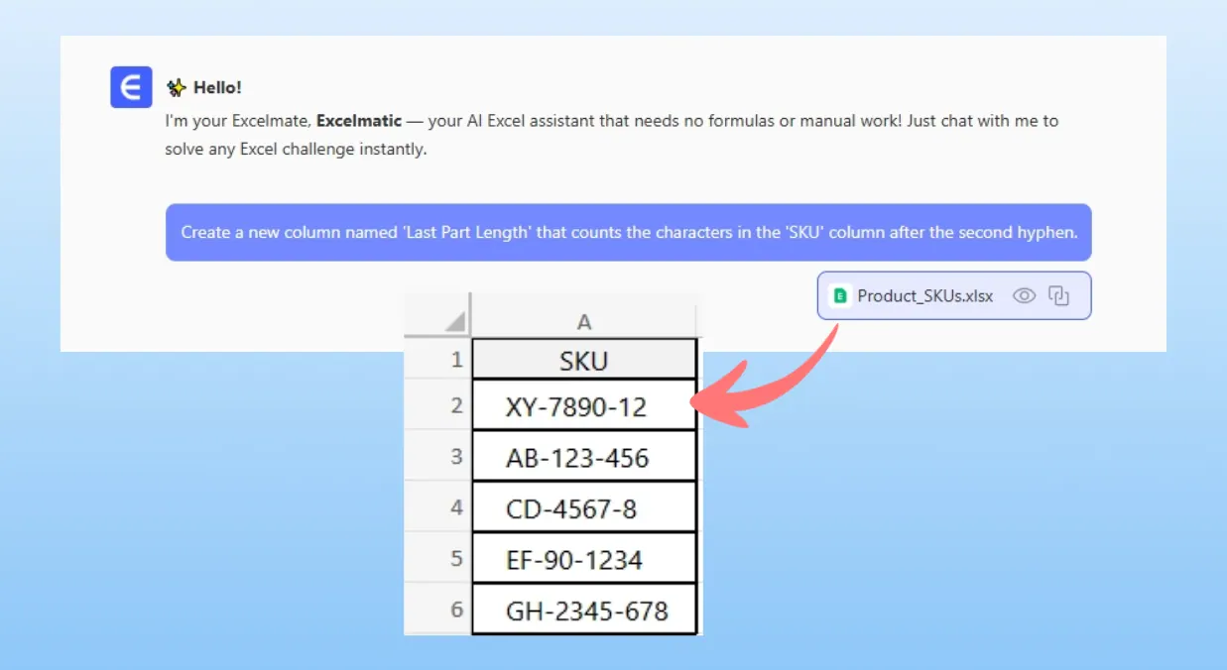Viewport: 1227px width, 670px height.
Task: Select cell containing XY-7890-12
Action: pyautogui.click(x=583, y=406)
